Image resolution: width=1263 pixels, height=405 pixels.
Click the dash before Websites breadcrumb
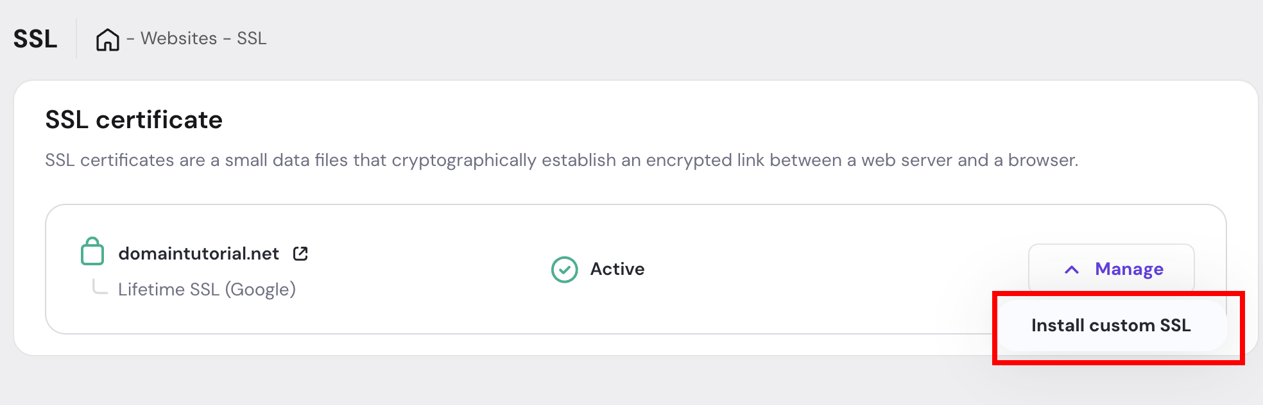(x=130, y=39)
